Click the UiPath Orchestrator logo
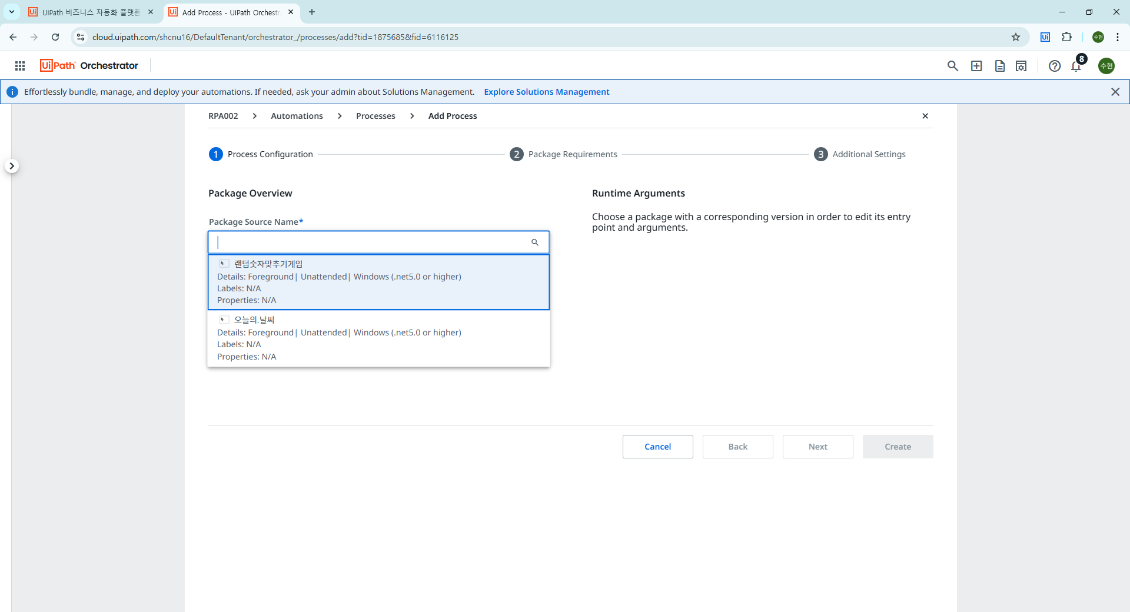Image resolution: width=1130 pixels, height=612 pixels. [x=89, y=65]
